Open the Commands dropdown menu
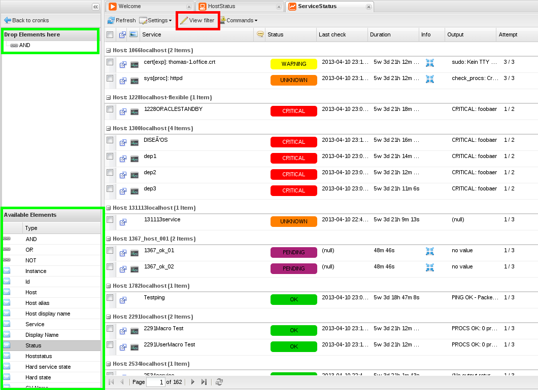Viewport: 538px width, 390px height. (239, 20)
